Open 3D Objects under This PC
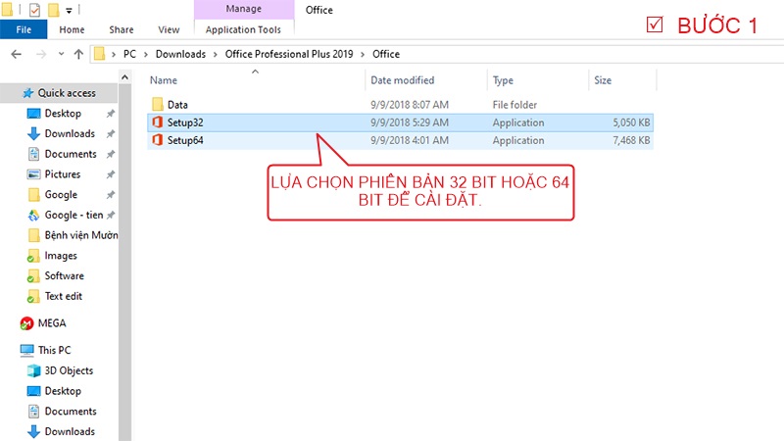Image resolution: width=784 pixels, height=441 pixels. pos(69,370)
